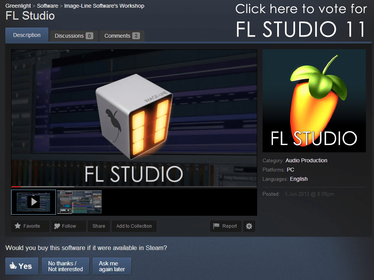This screenshot has height=280, width=374.
Task: Click the Share button
Action: [x=99, y=226]
